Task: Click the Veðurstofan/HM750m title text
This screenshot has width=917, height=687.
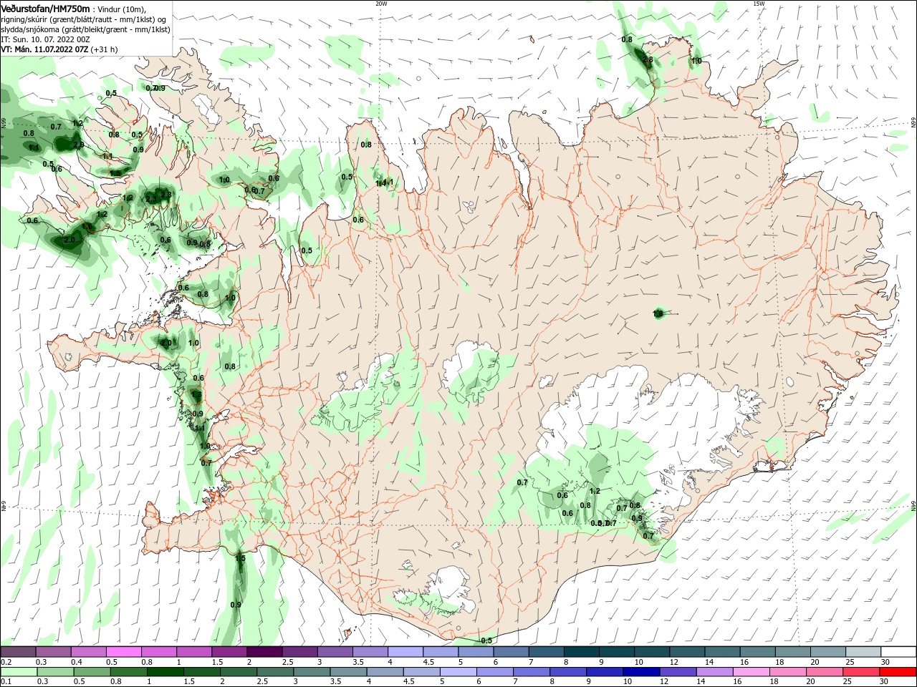Action: pyautogui.click(x=45, y=8)
